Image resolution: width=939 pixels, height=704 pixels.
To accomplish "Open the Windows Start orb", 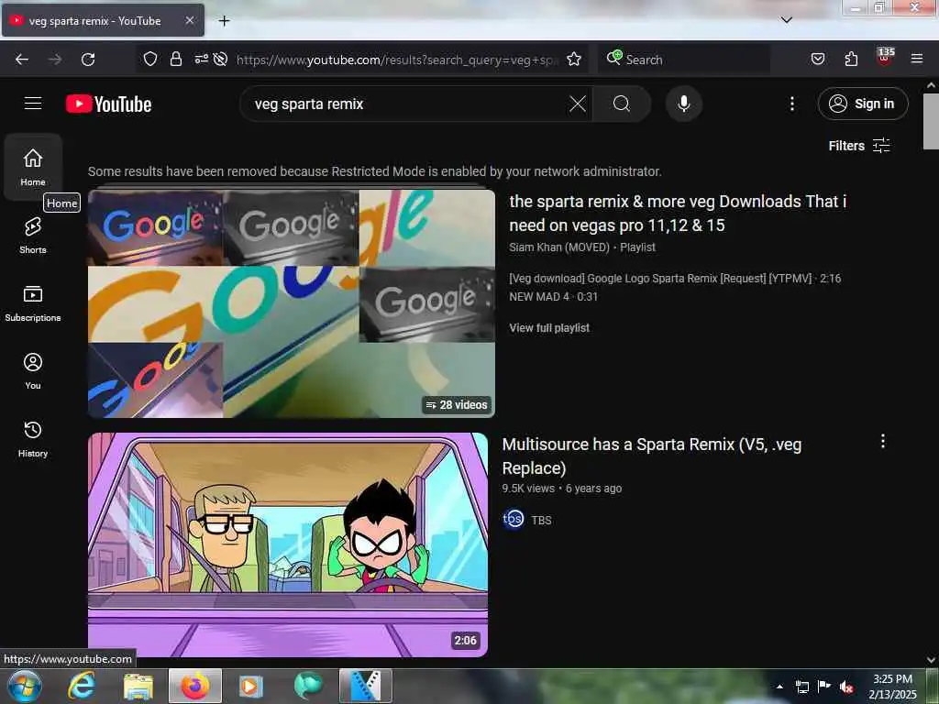I will 25,686.
